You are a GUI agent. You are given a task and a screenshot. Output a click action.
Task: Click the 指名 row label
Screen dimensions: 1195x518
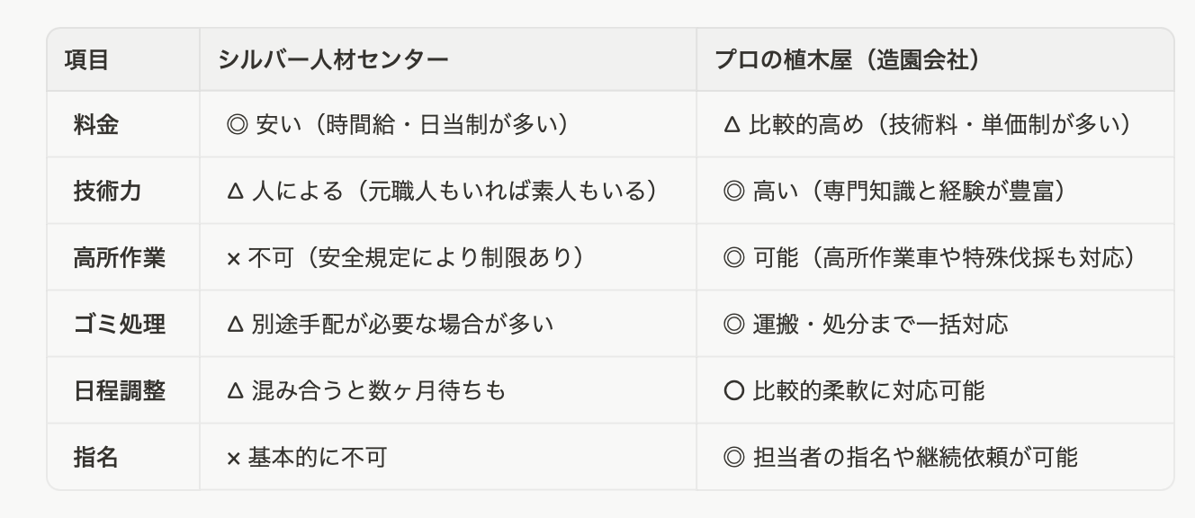96,457
